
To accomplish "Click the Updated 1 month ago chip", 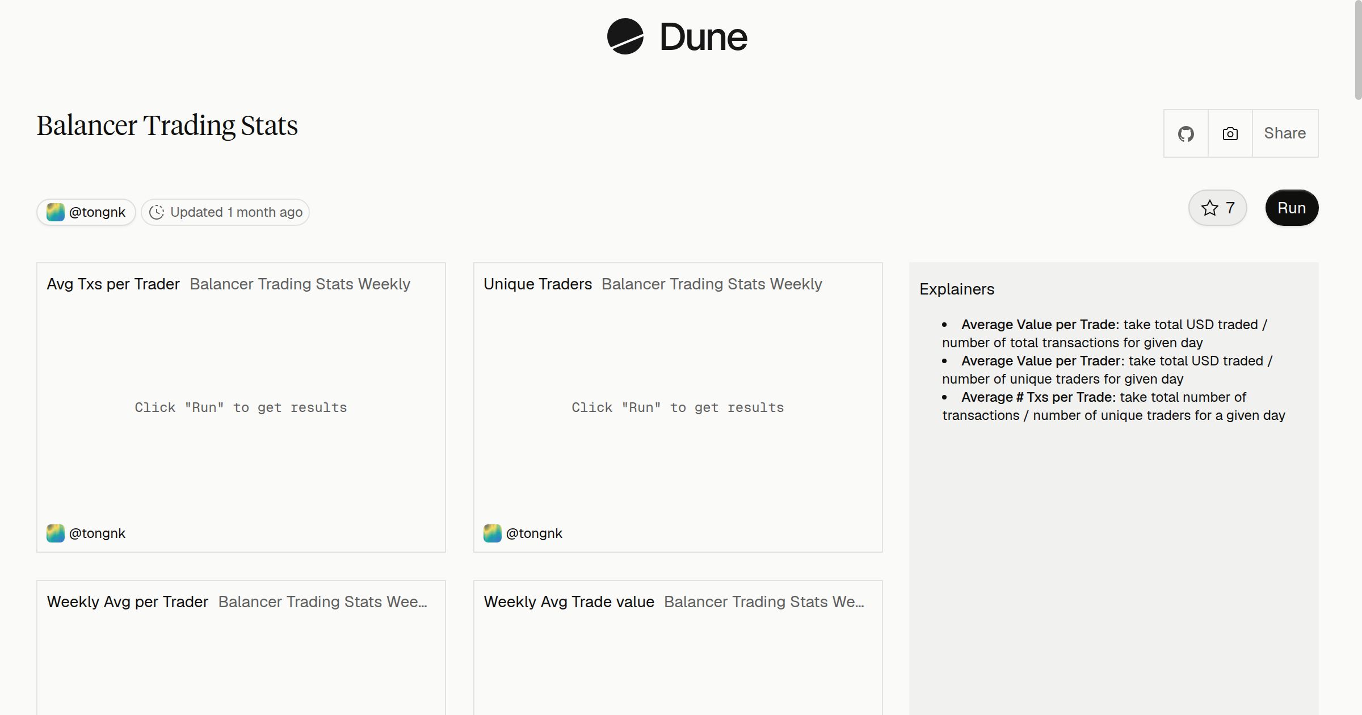I will click(x=225, y=212).
